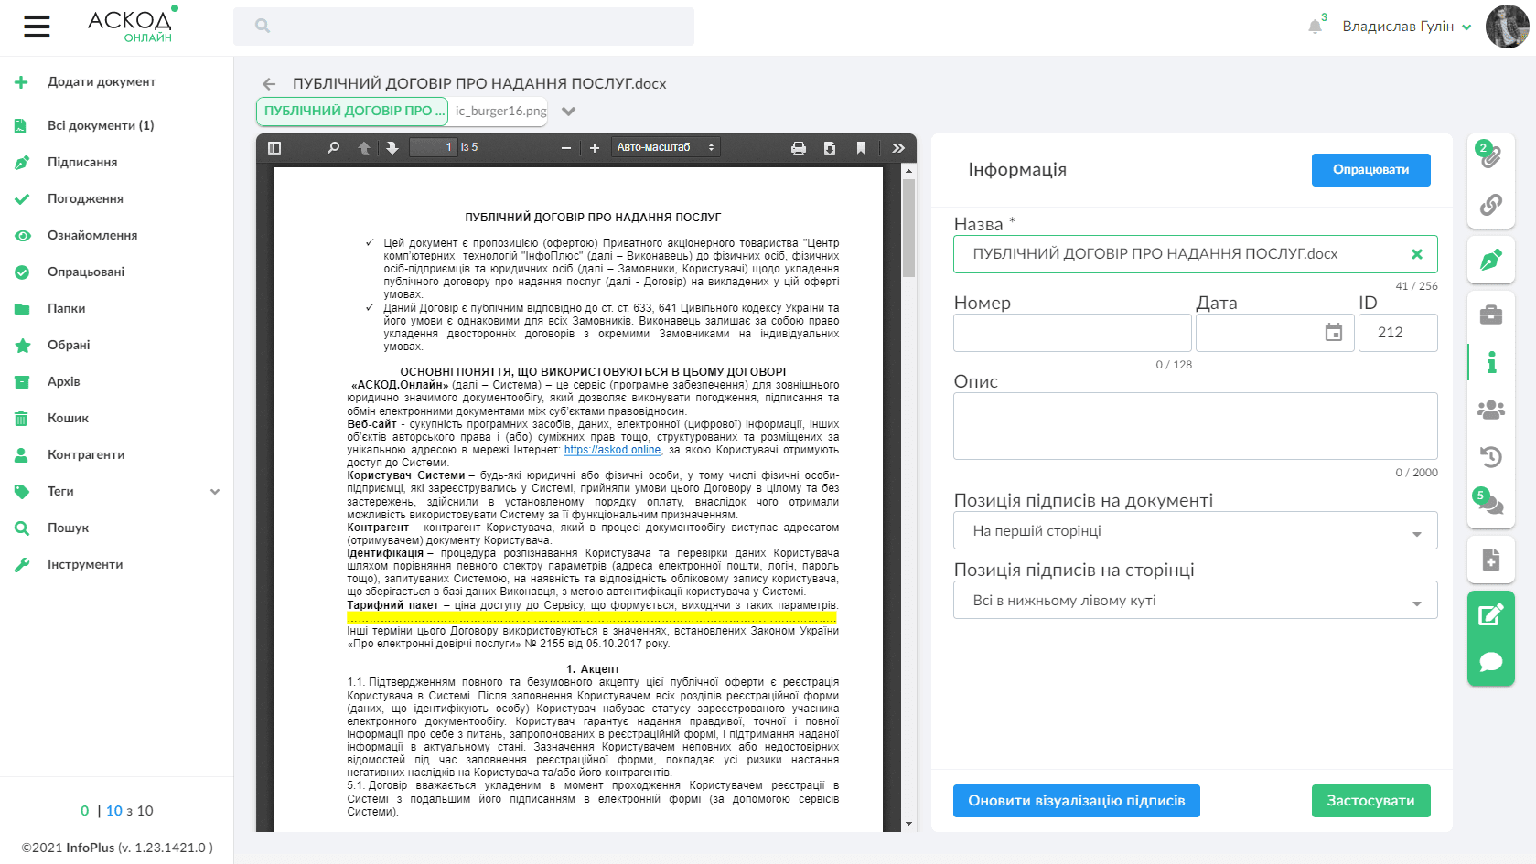Expand the signature position on document dropdown
The width and height of the screenshot is (1536, 864).
click(1195, 531)
